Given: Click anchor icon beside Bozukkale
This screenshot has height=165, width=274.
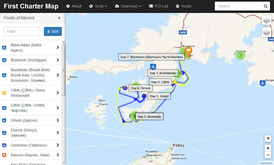Looking at the screenshot, I should click(4, 75).
